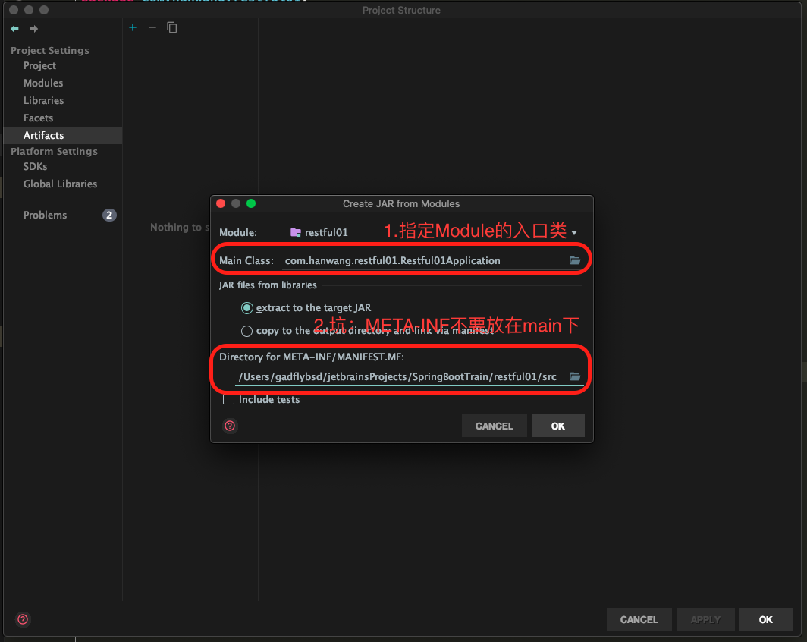Open Problems in the sidebar

45,215
